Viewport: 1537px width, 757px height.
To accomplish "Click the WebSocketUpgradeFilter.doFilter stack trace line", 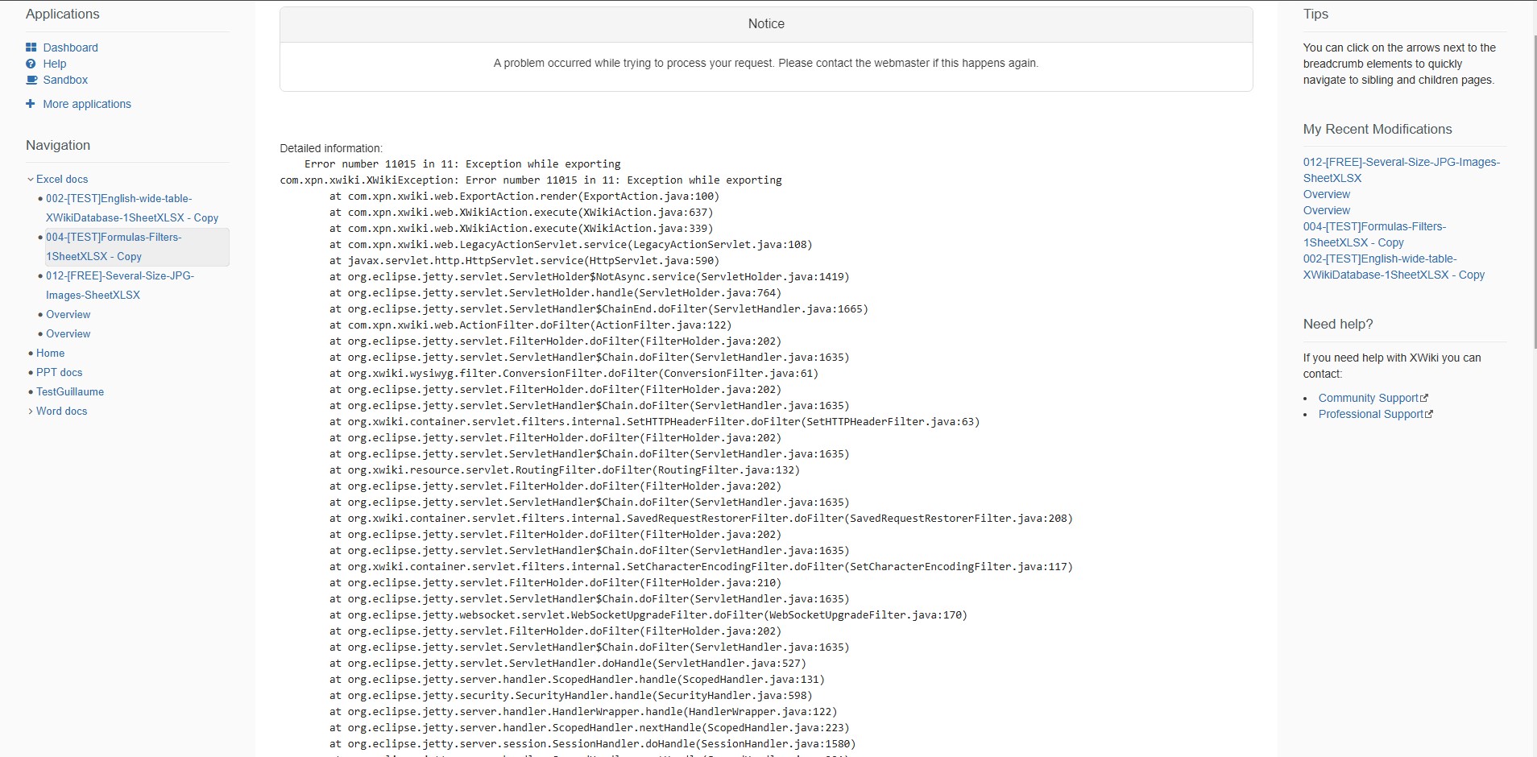I will [648, 615].
